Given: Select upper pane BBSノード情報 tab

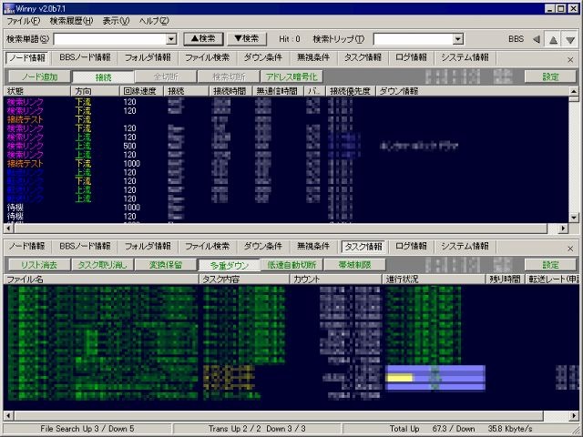Looking at the screenshot, I should (x=85, y=57).
